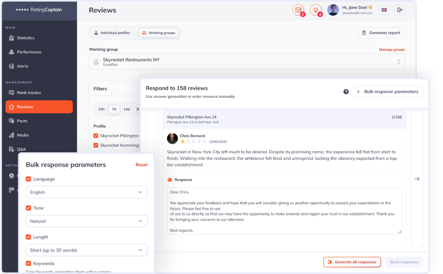Toggle the Length checkbox
Screen dimensions: 443x274
coord(28,237)
